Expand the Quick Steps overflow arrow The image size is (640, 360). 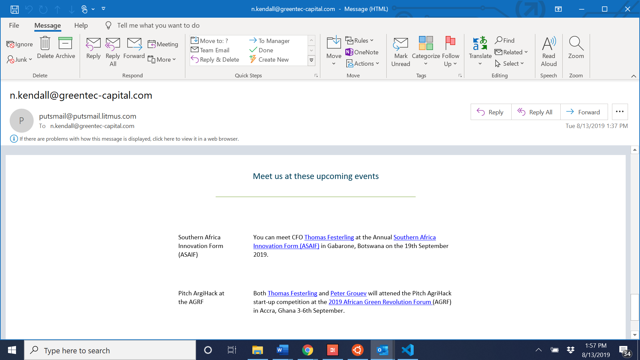click(311, 60)
